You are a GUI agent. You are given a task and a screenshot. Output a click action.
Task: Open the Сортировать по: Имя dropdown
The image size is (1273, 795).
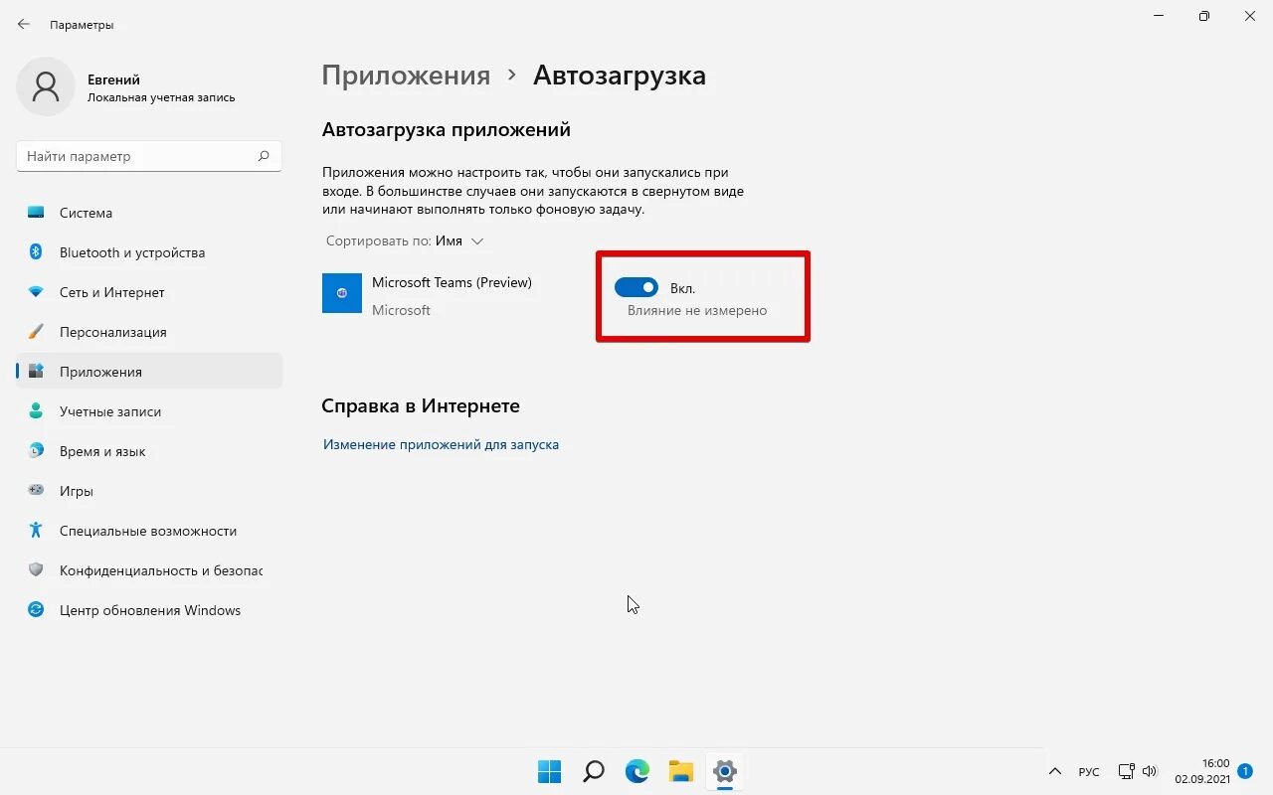405,241
